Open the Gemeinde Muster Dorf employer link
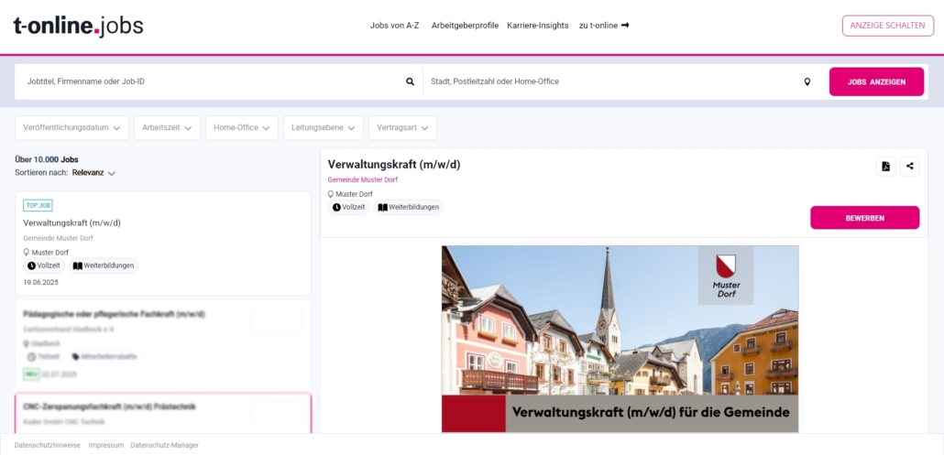 [362, 179]
